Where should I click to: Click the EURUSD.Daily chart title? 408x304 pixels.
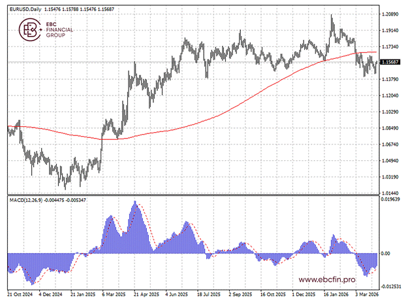click(x=27, y=7)
